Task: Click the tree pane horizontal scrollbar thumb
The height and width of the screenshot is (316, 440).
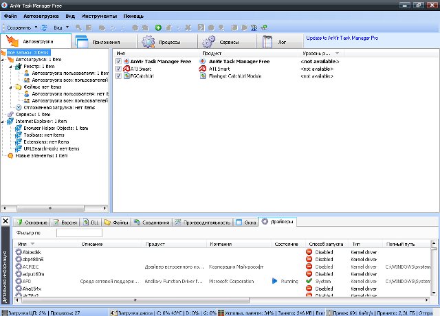Action: 50,208
